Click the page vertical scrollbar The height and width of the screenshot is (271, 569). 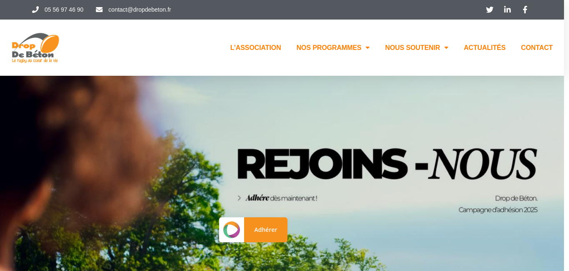(x=567, y=135)
